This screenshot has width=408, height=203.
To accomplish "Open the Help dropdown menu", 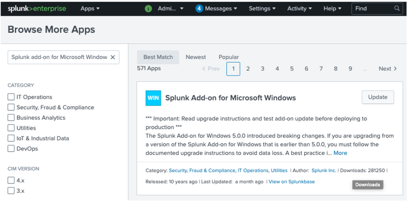I will coord(332,9).
